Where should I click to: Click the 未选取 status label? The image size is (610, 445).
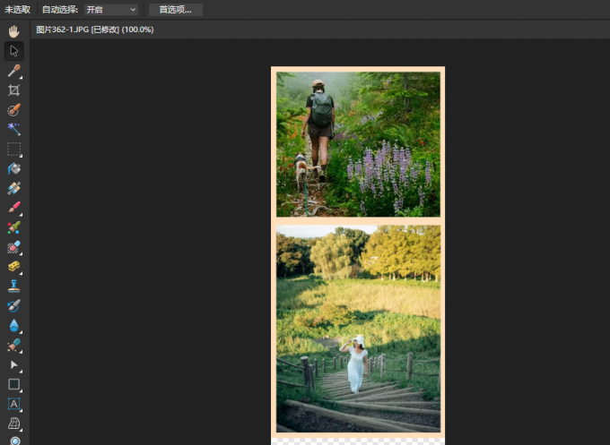(18, 10)
